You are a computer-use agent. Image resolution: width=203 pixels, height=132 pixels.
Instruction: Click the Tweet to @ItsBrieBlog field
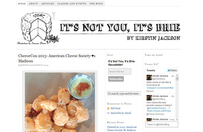[162, 124]
